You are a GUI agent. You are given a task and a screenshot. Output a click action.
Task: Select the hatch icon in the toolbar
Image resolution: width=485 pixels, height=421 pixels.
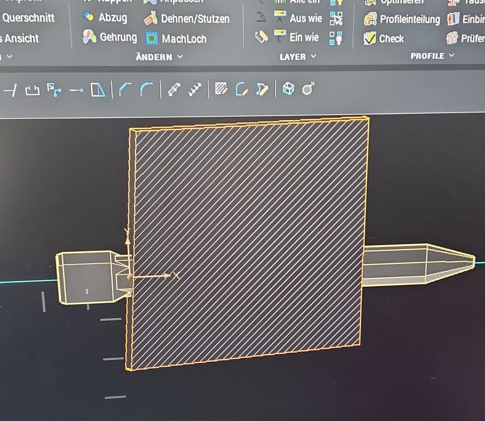220,89
